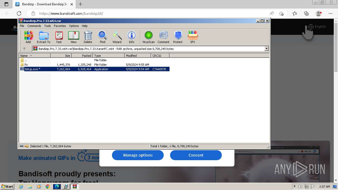338x190 pixels.
Task: Open the Comment tool
Action: tap(163, 37)
